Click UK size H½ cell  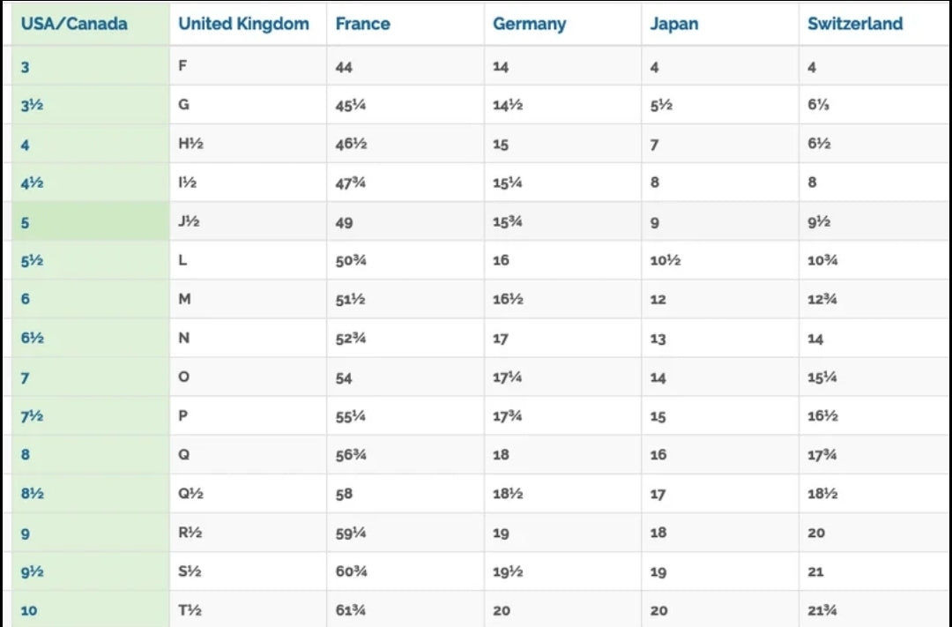click(249, 144)
